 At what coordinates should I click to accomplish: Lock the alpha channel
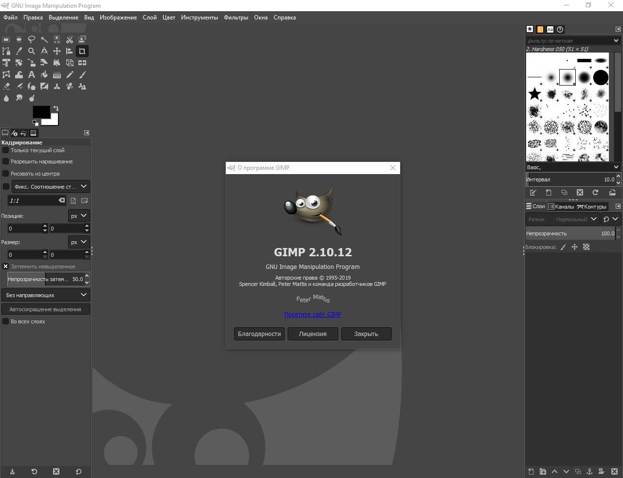[x=586, y=247]
